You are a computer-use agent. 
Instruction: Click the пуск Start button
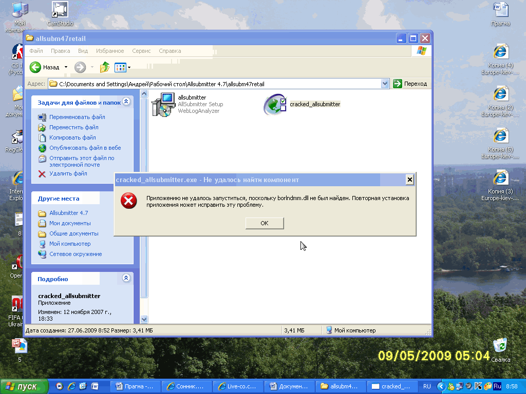tap(24, 386)
